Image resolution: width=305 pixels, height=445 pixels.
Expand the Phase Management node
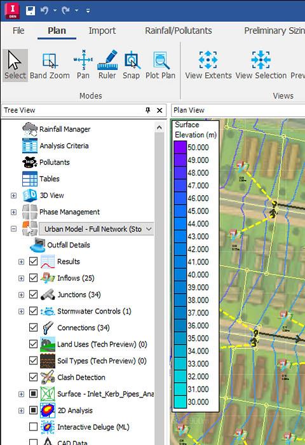(13, 212)
